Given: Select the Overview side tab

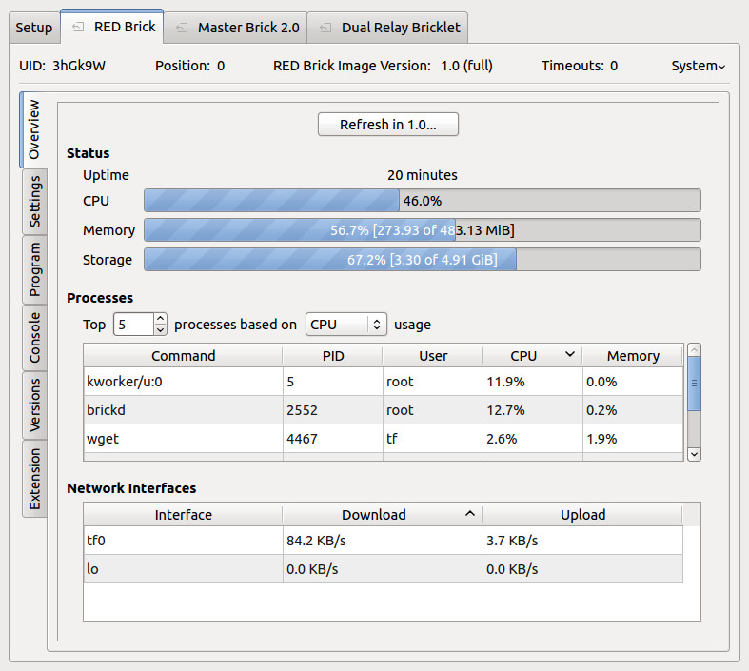Looking at the screenshot, I should 33,129.
